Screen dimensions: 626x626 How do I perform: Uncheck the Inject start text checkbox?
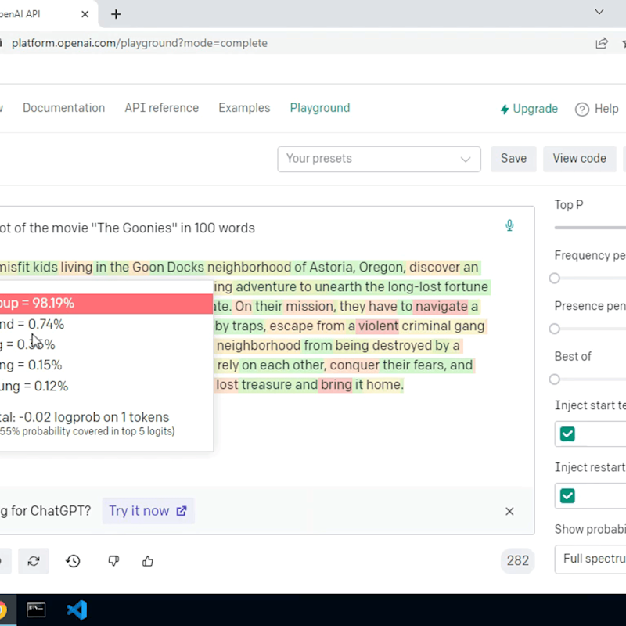(x=567, y=434)
